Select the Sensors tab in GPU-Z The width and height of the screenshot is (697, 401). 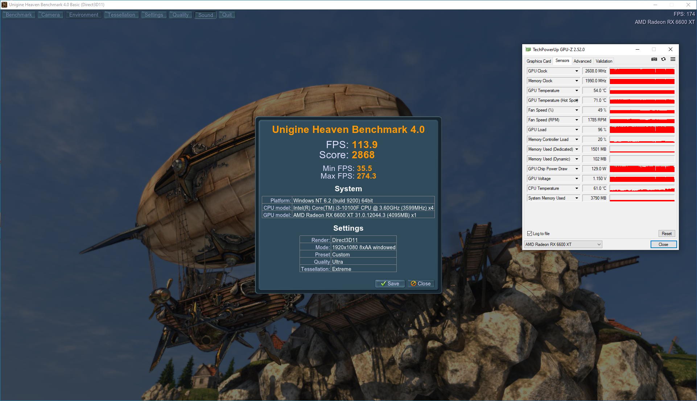pos(562,60)
